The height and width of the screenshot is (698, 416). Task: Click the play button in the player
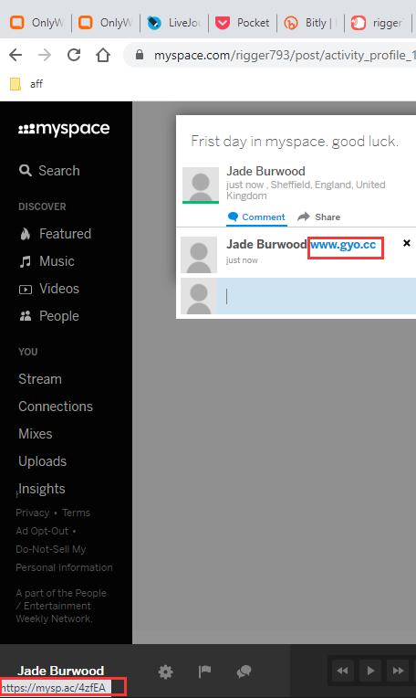pyautogui.click(x=370, y=671)
